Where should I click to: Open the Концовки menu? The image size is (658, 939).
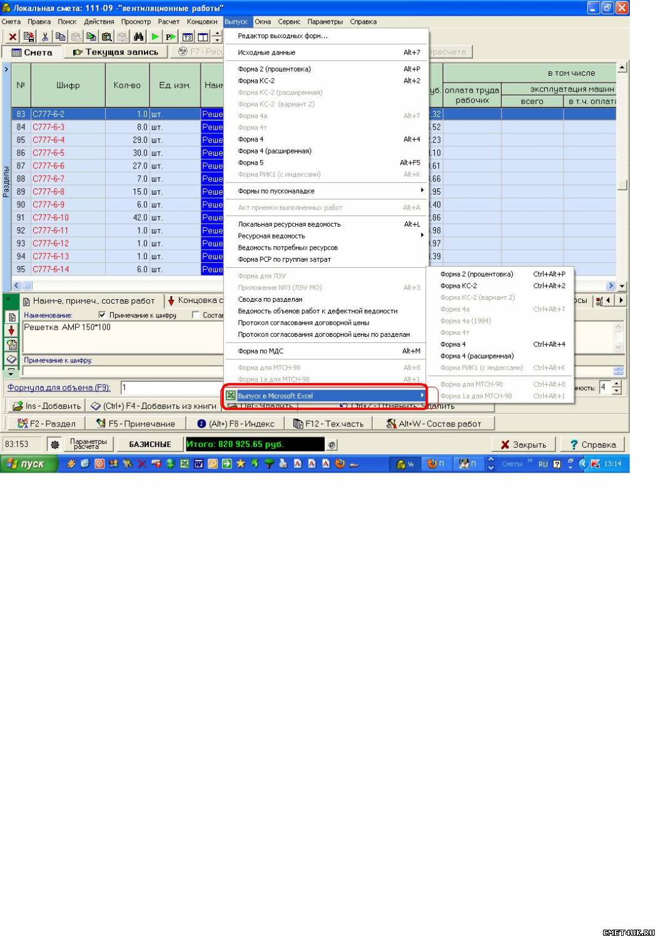coord(202,21)
